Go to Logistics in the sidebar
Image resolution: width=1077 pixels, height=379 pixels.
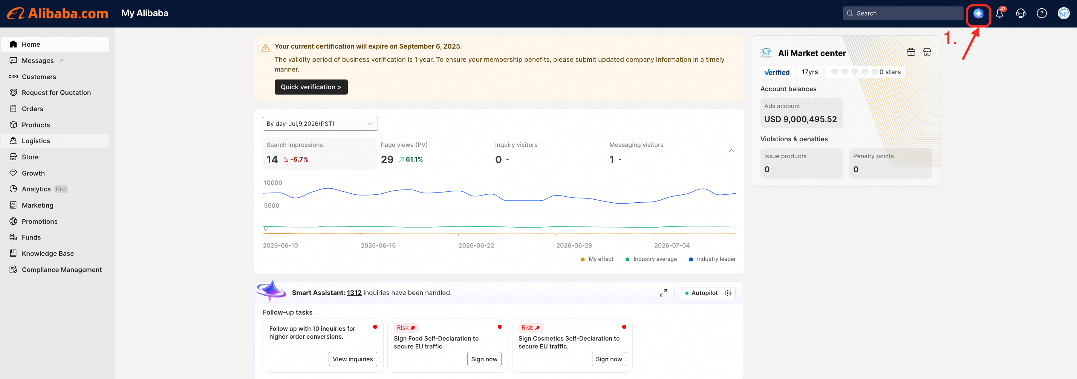(55, 141)
